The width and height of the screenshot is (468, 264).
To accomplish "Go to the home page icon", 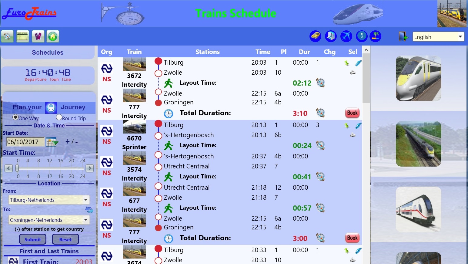I will tap(53, 37).
